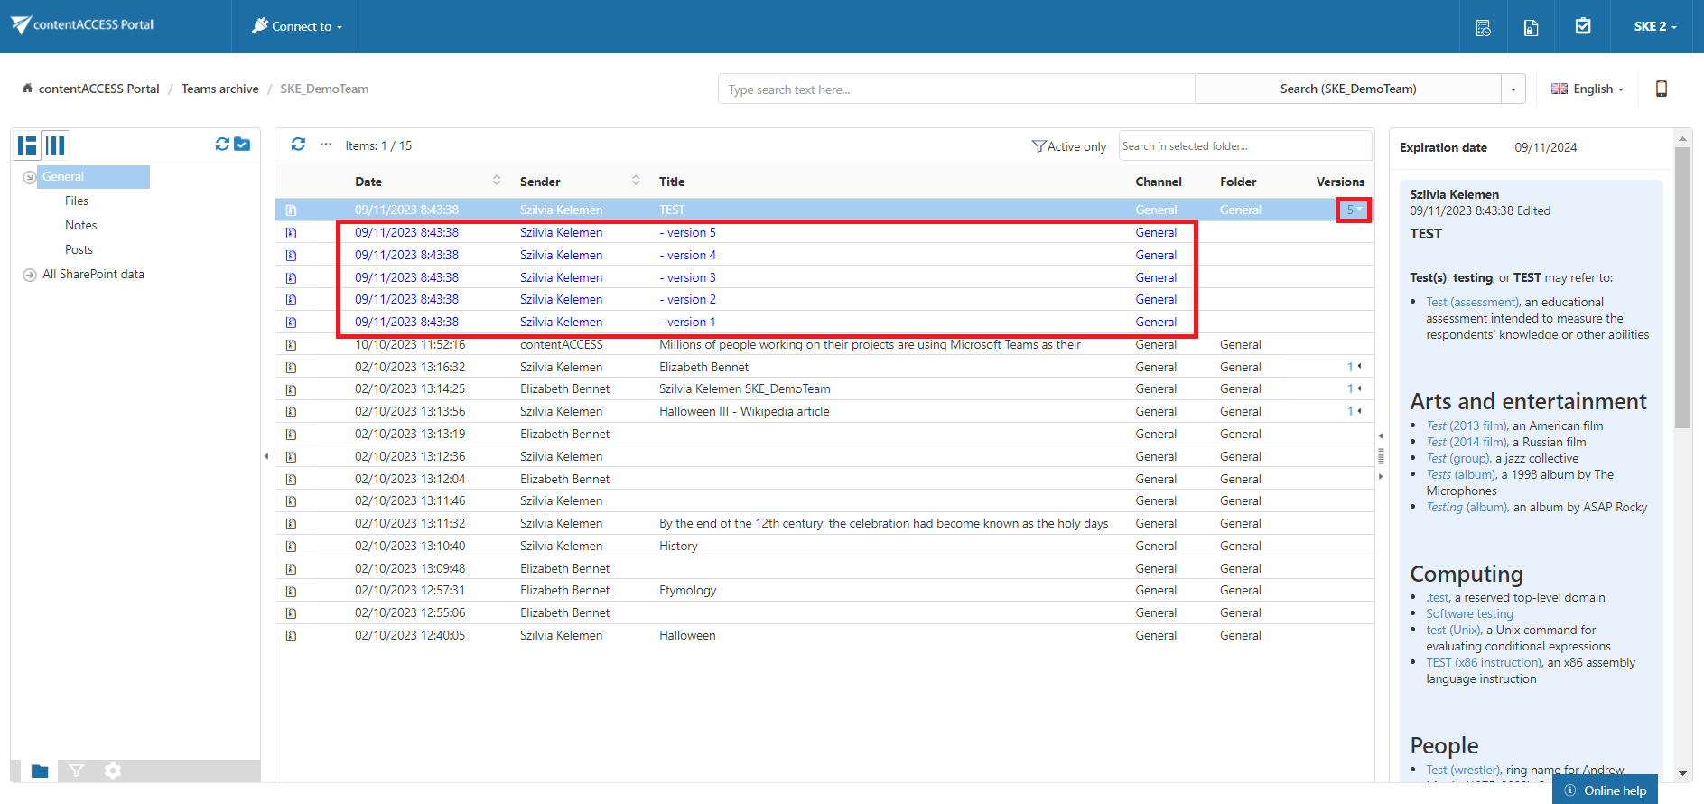This screenshot has width=1704, height=804.
Task: Collapse versions of the TEST item
Action: coord(1354,210)
